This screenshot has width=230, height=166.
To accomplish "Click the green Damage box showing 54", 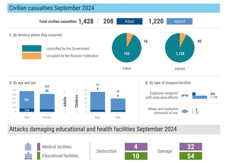I will pos(191,156).
